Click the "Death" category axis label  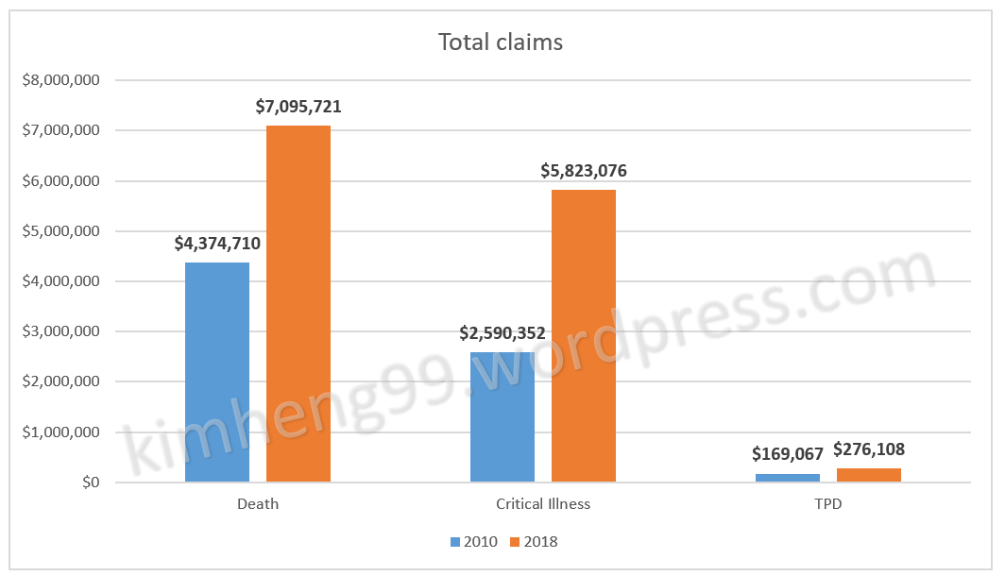258,504
